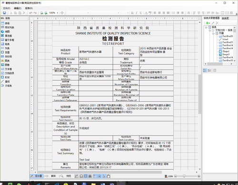Screen dimensions: 238x185
Task: Click the zoom slider in status bar
Action: pos(184,176)
